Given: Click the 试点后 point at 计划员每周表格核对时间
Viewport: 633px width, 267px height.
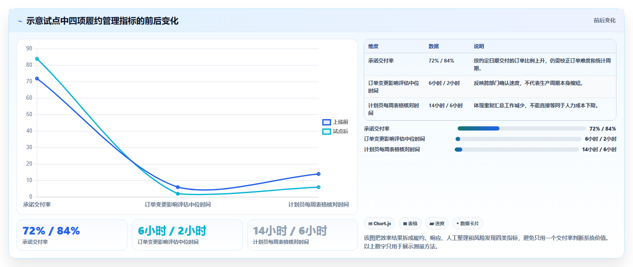Looking at the screenshot, I should 319,187.
